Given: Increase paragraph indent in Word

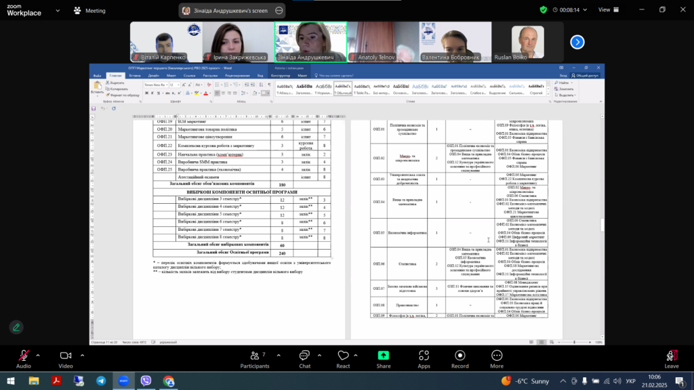Looking at the screenshot, I should point(253,85).
